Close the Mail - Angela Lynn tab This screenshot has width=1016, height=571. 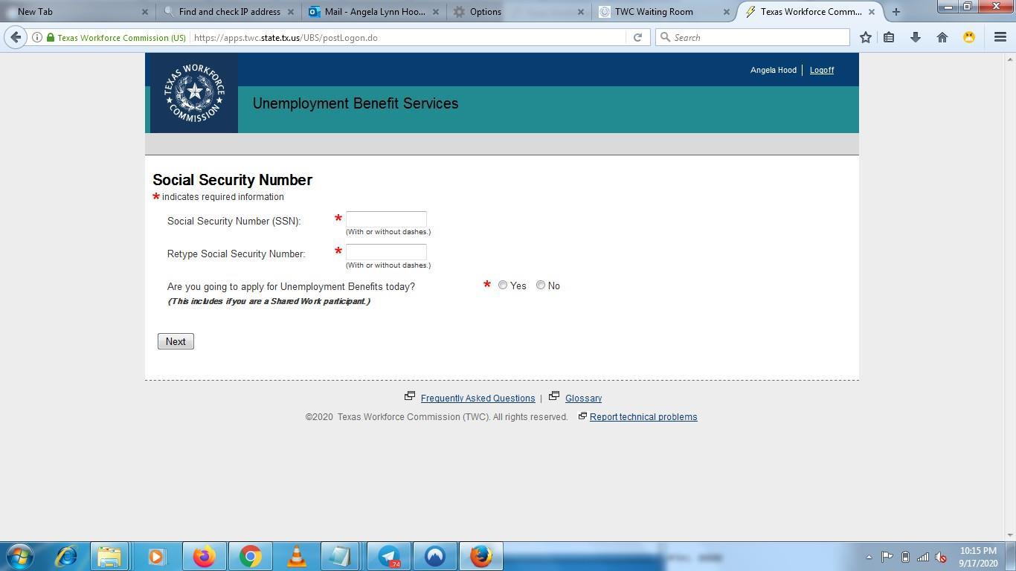[x=436, y=12]
